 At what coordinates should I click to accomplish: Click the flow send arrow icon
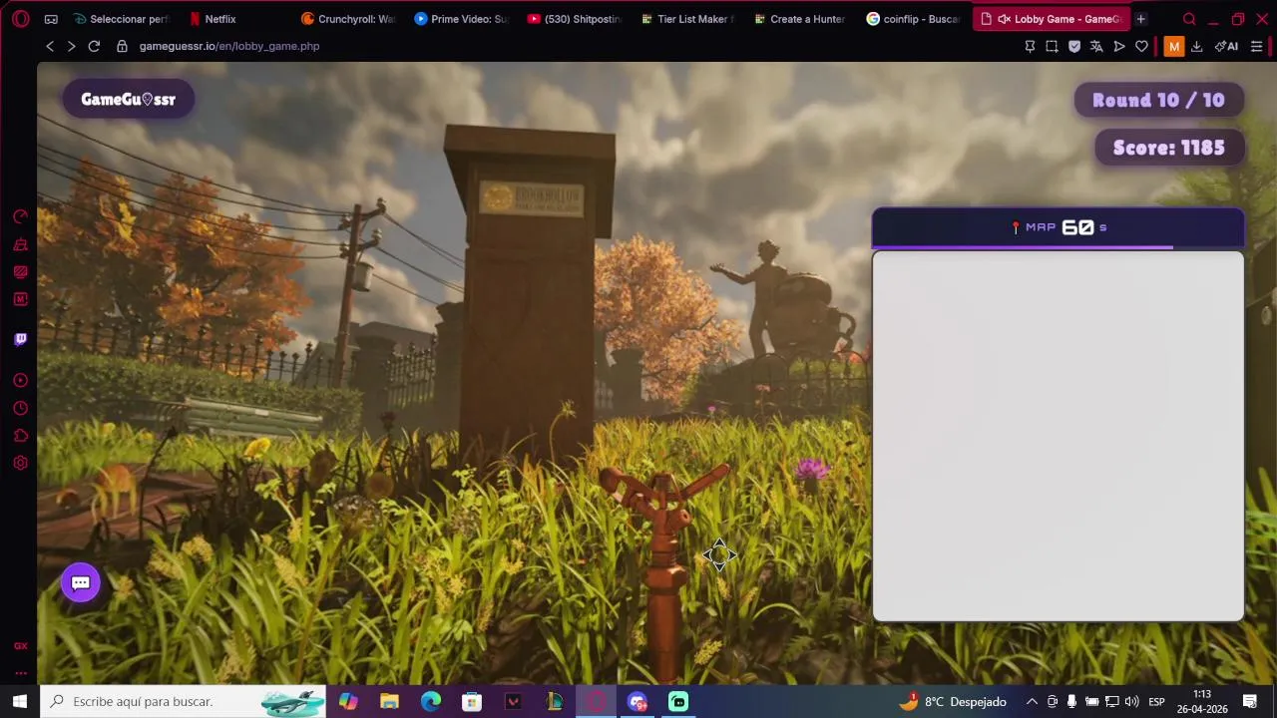(1119, 46)
